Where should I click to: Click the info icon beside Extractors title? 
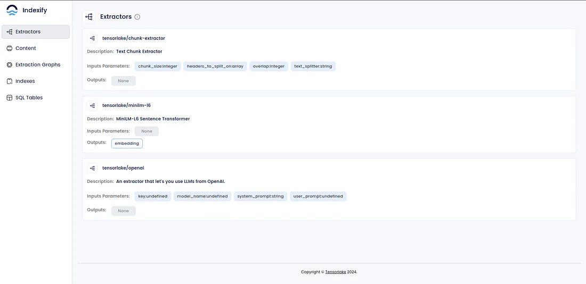pyautogui.click(x=137, y=17)
